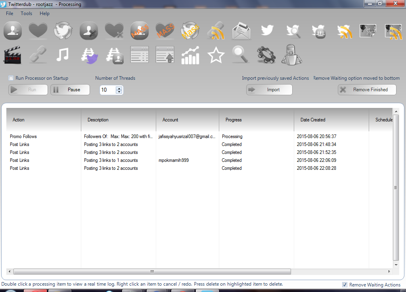Click the heart with X unfavorite icon
Screen dimensions: 406x292
114,31
